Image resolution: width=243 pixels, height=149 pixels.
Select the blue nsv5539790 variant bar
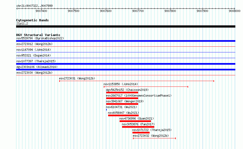coord(126,41)
